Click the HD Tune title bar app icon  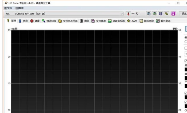pyautogui.click(x=6, y=3)
